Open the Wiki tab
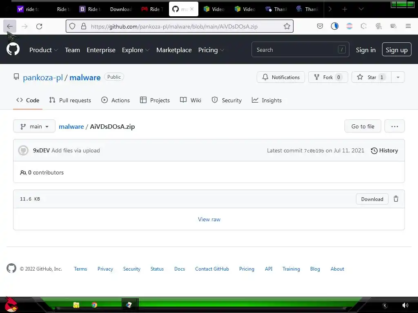This screenshot has width=418, height=313. [x=191, y=100]
